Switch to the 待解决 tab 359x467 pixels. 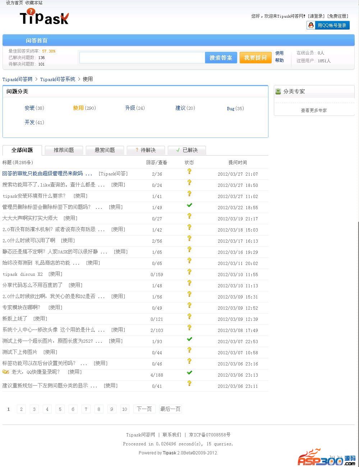[146, 150]
